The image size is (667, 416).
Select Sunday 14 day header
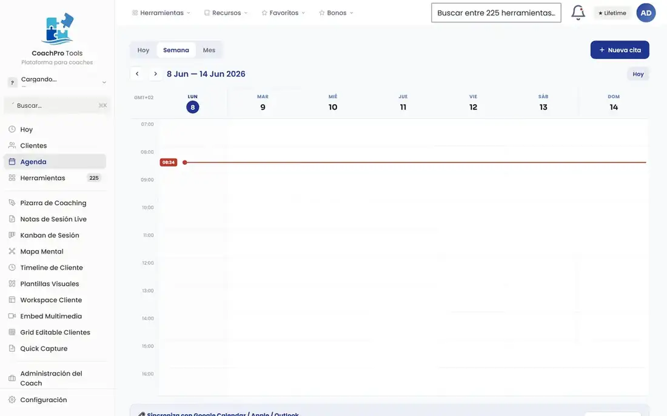point(614,103)
